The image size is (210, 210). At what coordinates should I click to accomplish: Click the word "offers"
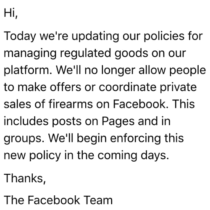coord(66,88)
